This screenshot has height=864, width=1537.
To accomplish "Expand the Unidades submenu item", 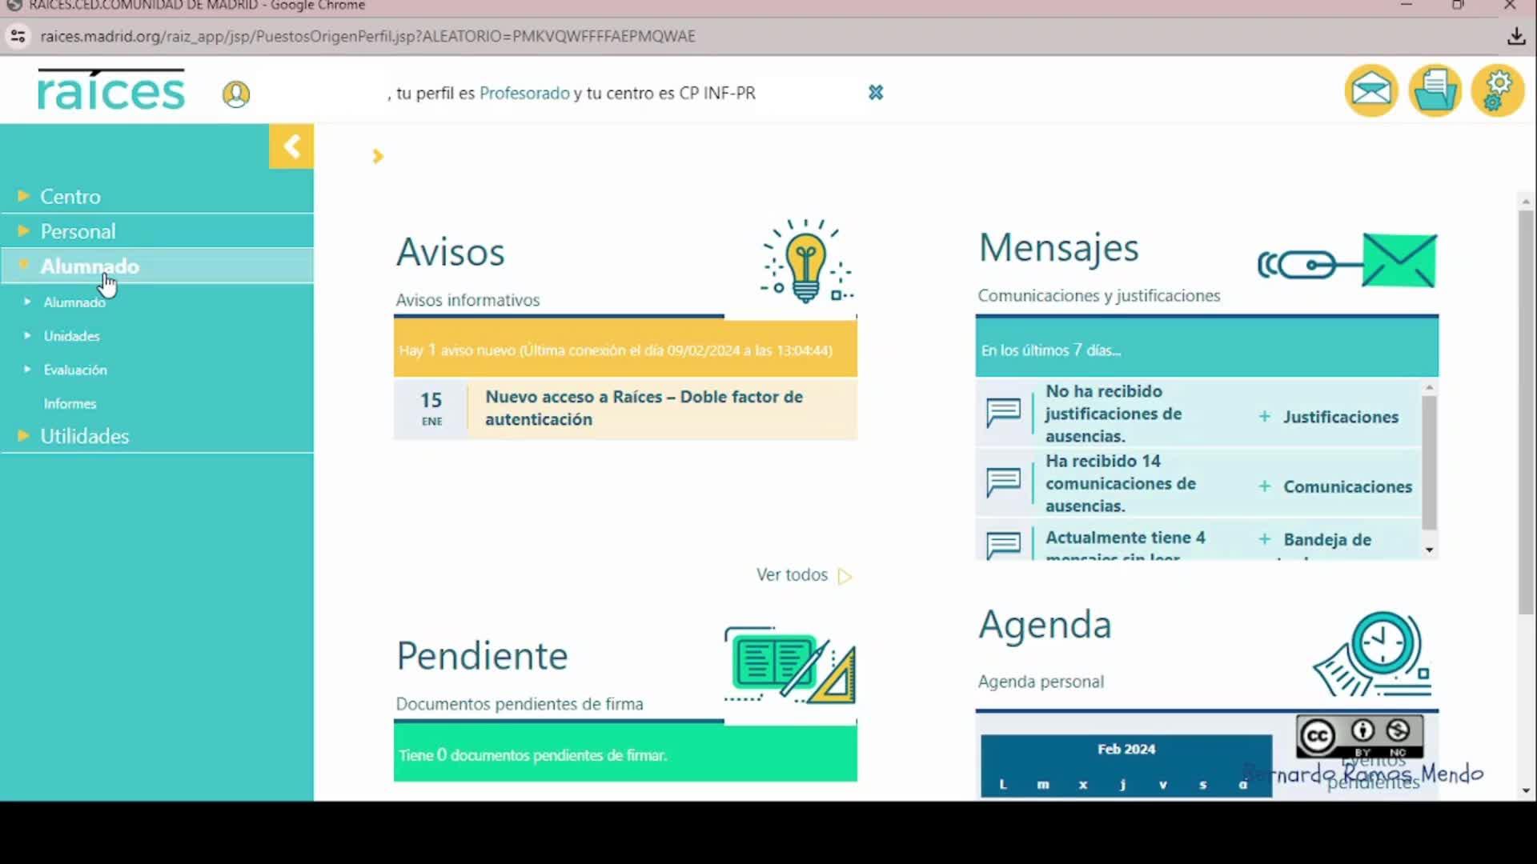I will [x=71, y=336].
